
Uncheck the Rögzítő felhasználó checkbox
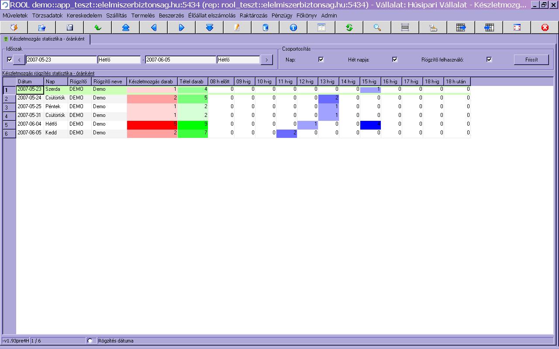[489, 59]
